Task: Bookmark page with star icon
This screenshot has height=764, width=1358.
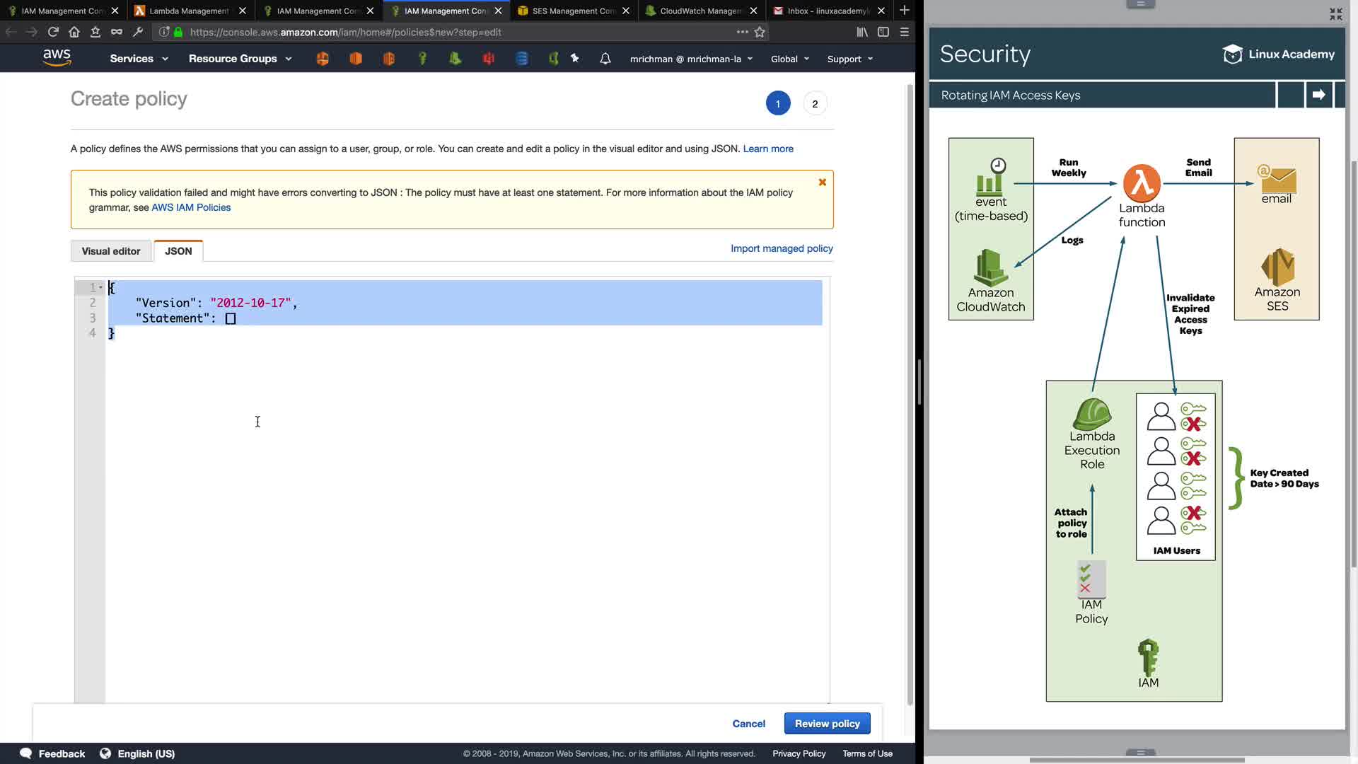Action: (760, 32)
